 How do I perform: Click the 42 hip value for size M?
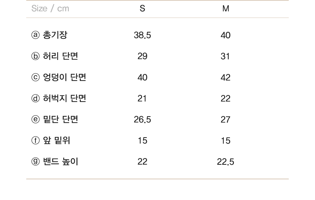pos(225,78)
